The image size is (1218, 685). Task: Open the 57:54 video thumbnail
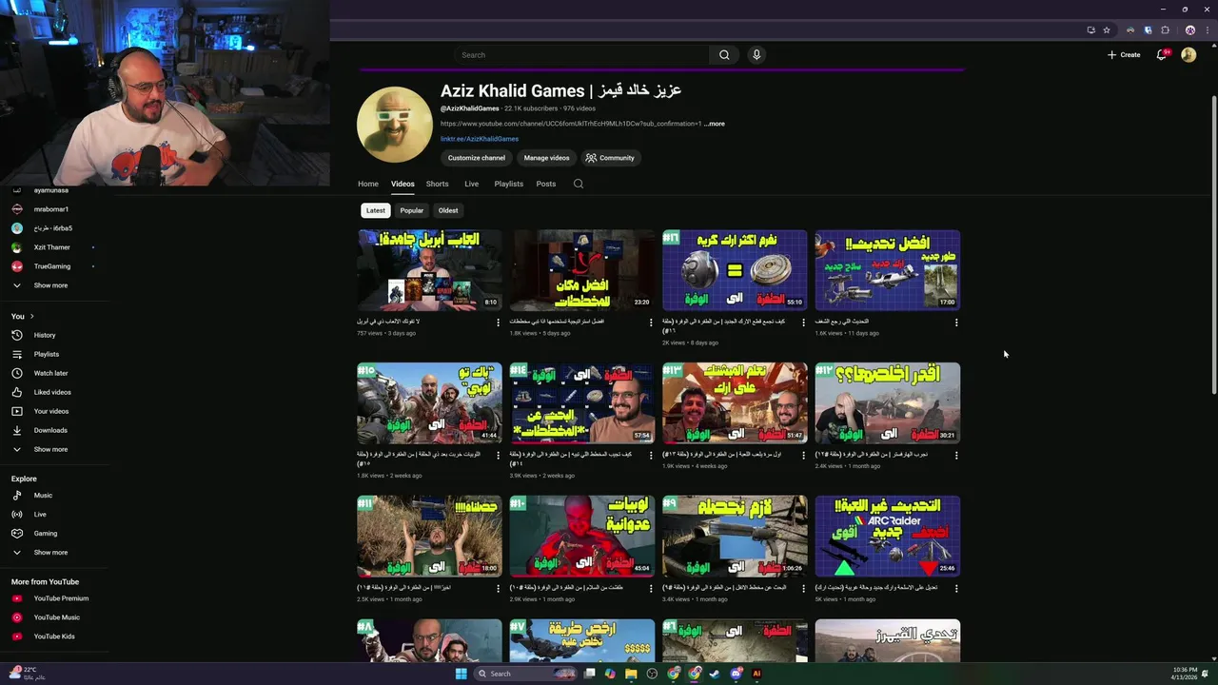(x=582, y=403)
